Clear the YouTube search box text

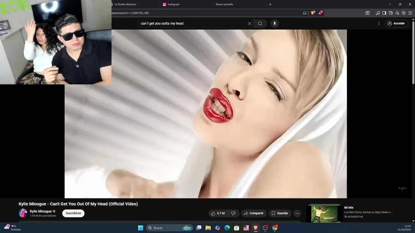click(x=250, y=24)
